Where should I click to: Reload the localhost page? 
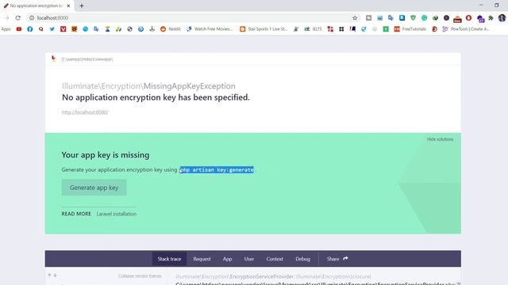point(17,17)
